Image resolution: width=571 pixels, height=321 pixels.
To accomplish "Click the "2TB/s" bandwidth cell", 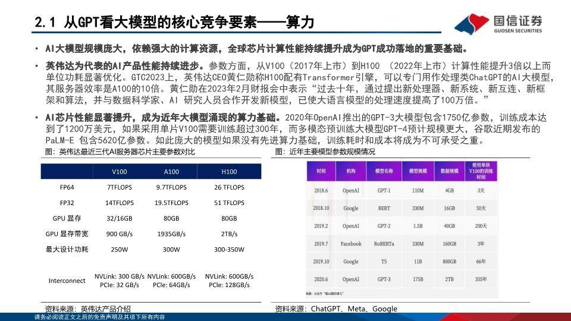I will pyautogui.click(x=229, y=234).
